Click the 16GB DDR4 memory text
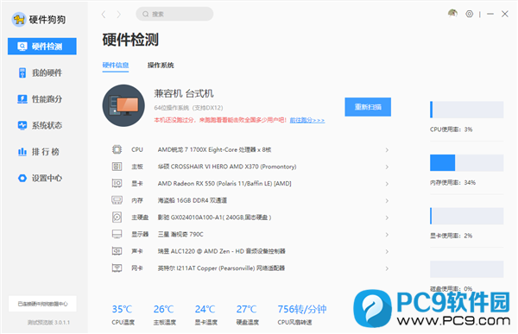518x334 pixels. pos(193,200)
